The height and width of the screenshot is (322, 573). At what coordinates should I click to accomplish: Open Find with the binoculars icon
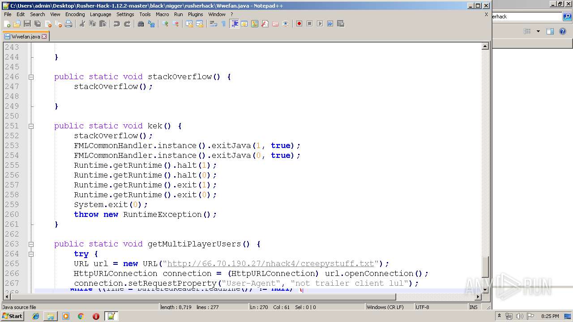[141, 24]
